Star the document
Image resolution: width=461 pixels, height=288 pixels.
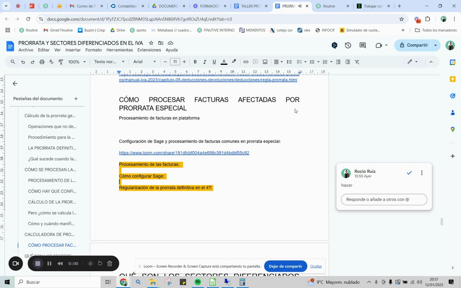[151, 43]
